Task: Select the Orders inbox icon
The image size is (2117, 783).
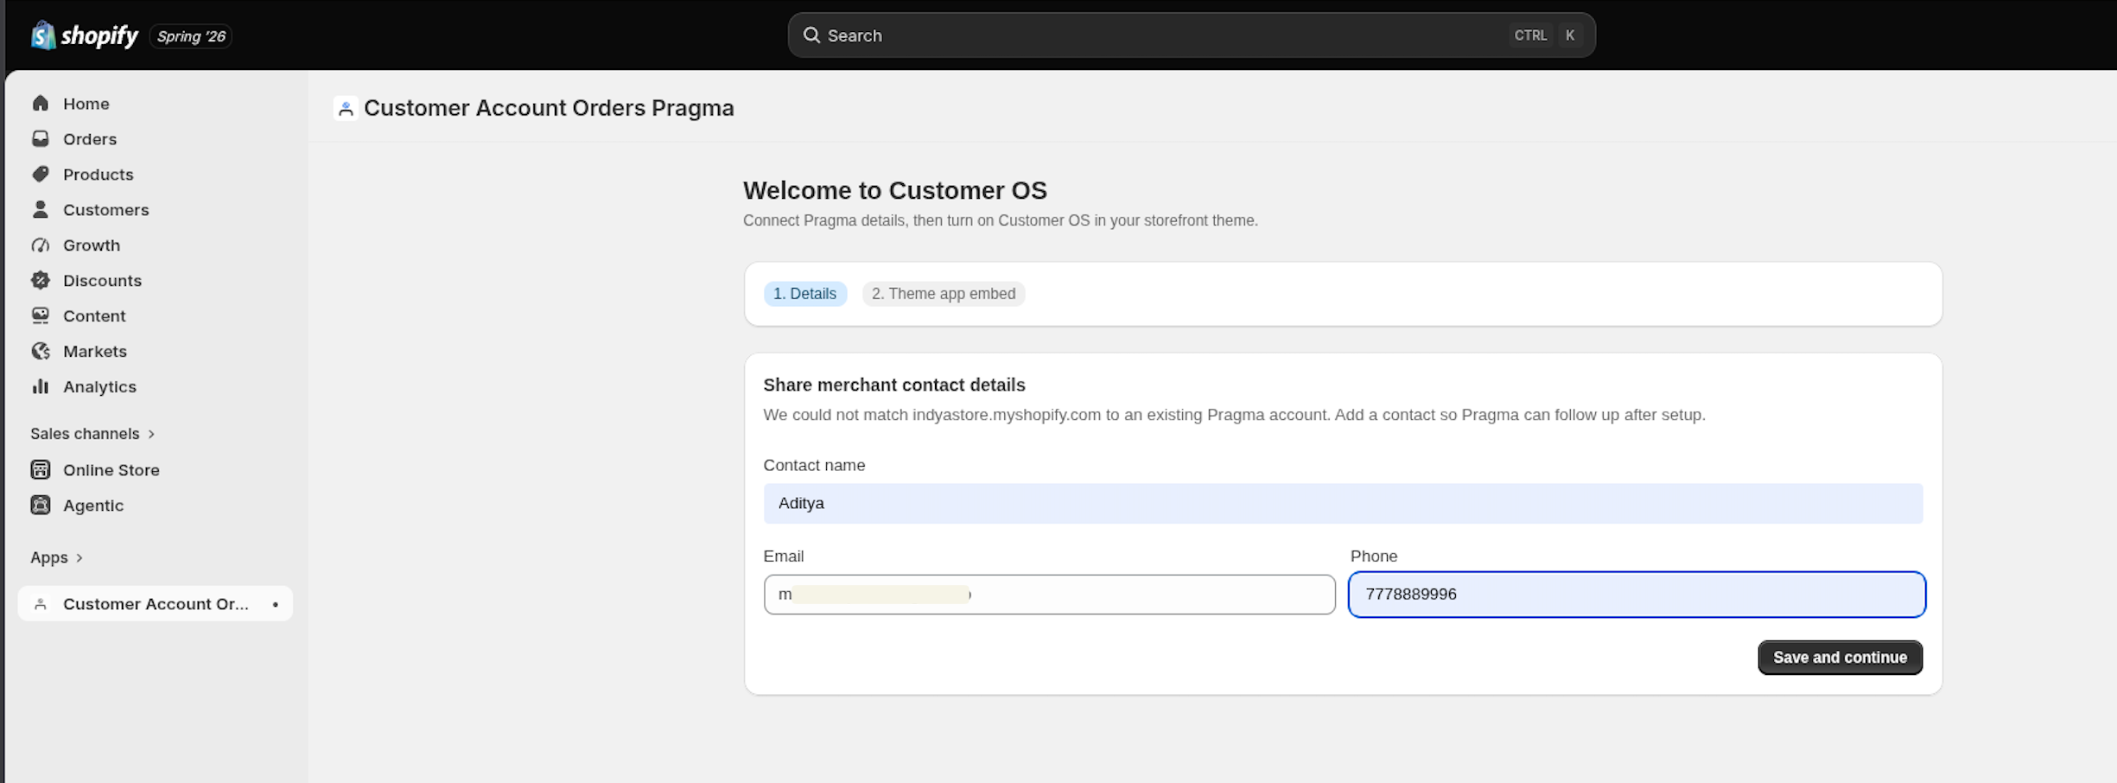Action: [x=41, y=139]
